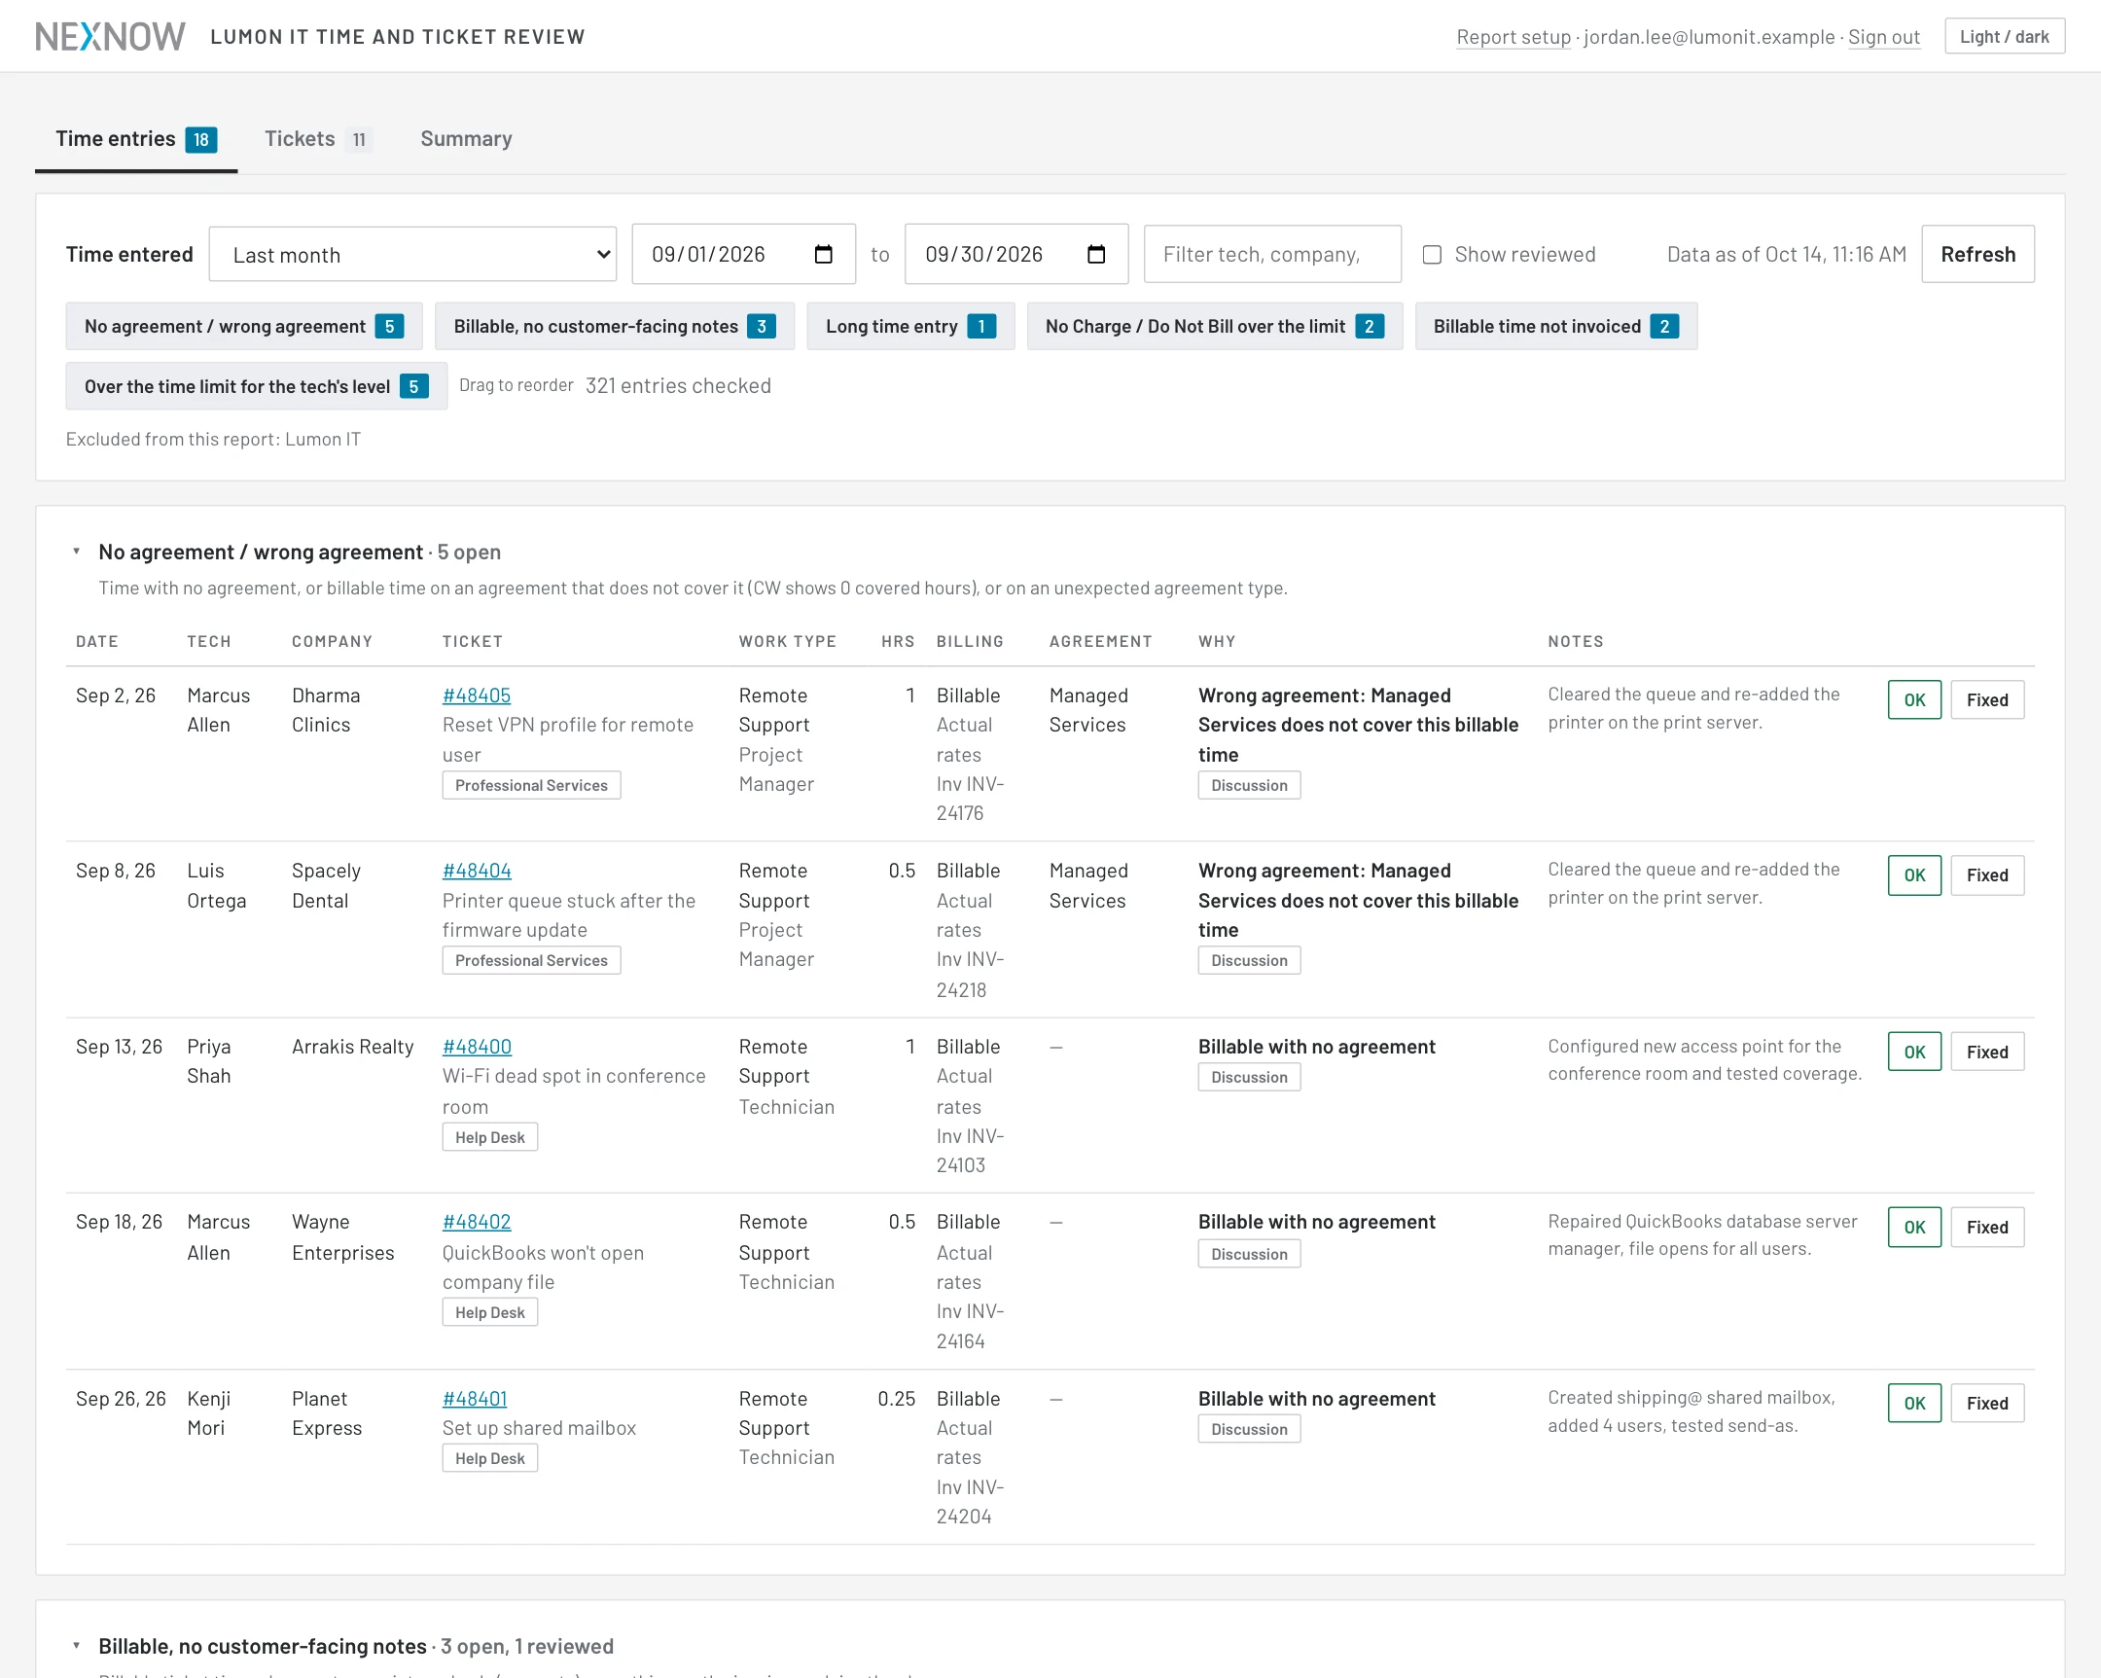Select No Charge / Do Not Bill over the limit chip
Viewport: 2101px width, 1678px height.
point(1214,327)
